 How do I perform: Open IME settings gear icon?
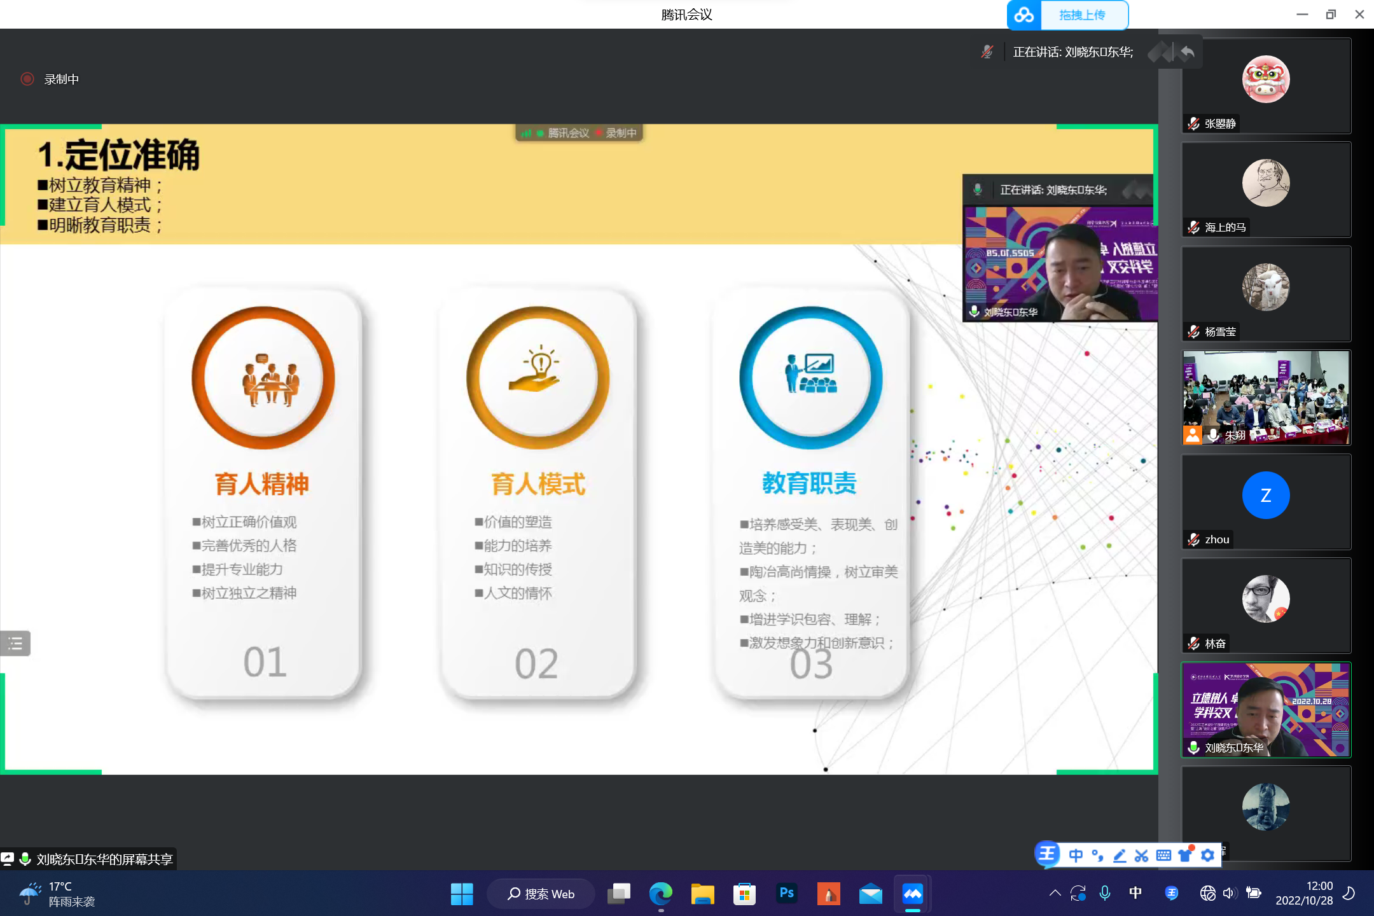(1207, 856)
